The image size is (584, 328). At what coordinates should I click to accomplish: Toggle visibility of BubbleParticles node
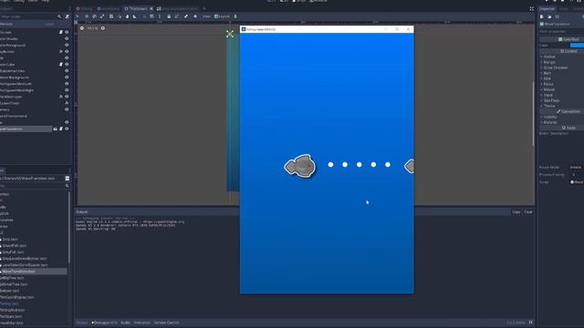pyautogui.click(x=67, y=71)
